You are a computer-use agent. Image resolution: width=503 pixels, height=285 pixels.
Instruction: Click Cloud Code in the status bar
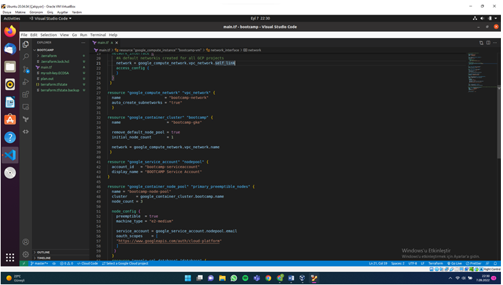[x=87, y=264]
